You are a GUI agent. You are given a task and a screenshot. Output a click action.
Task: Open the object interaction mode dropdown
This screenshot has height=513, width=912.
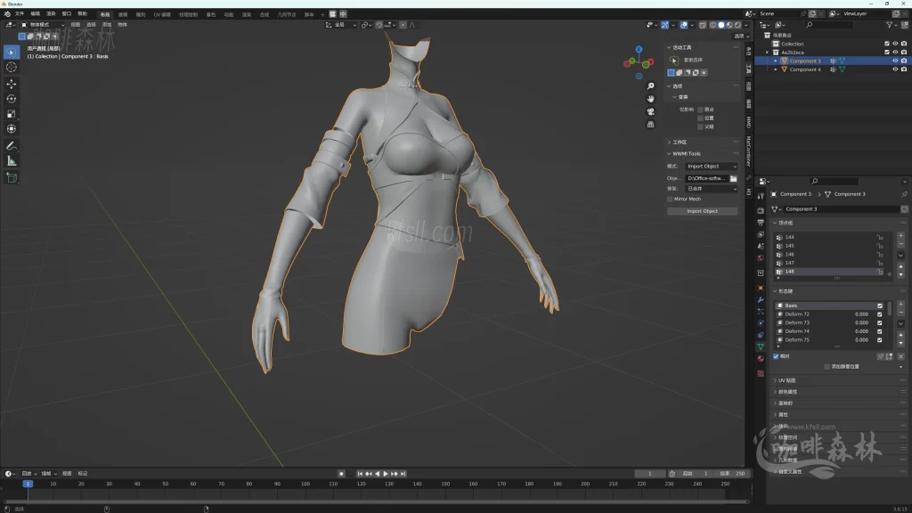pos(43,25)
